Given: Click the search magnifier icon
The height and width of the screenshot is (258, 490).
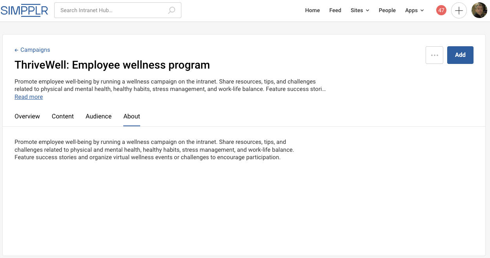Looking at the screenshot, I should point(172,11).
